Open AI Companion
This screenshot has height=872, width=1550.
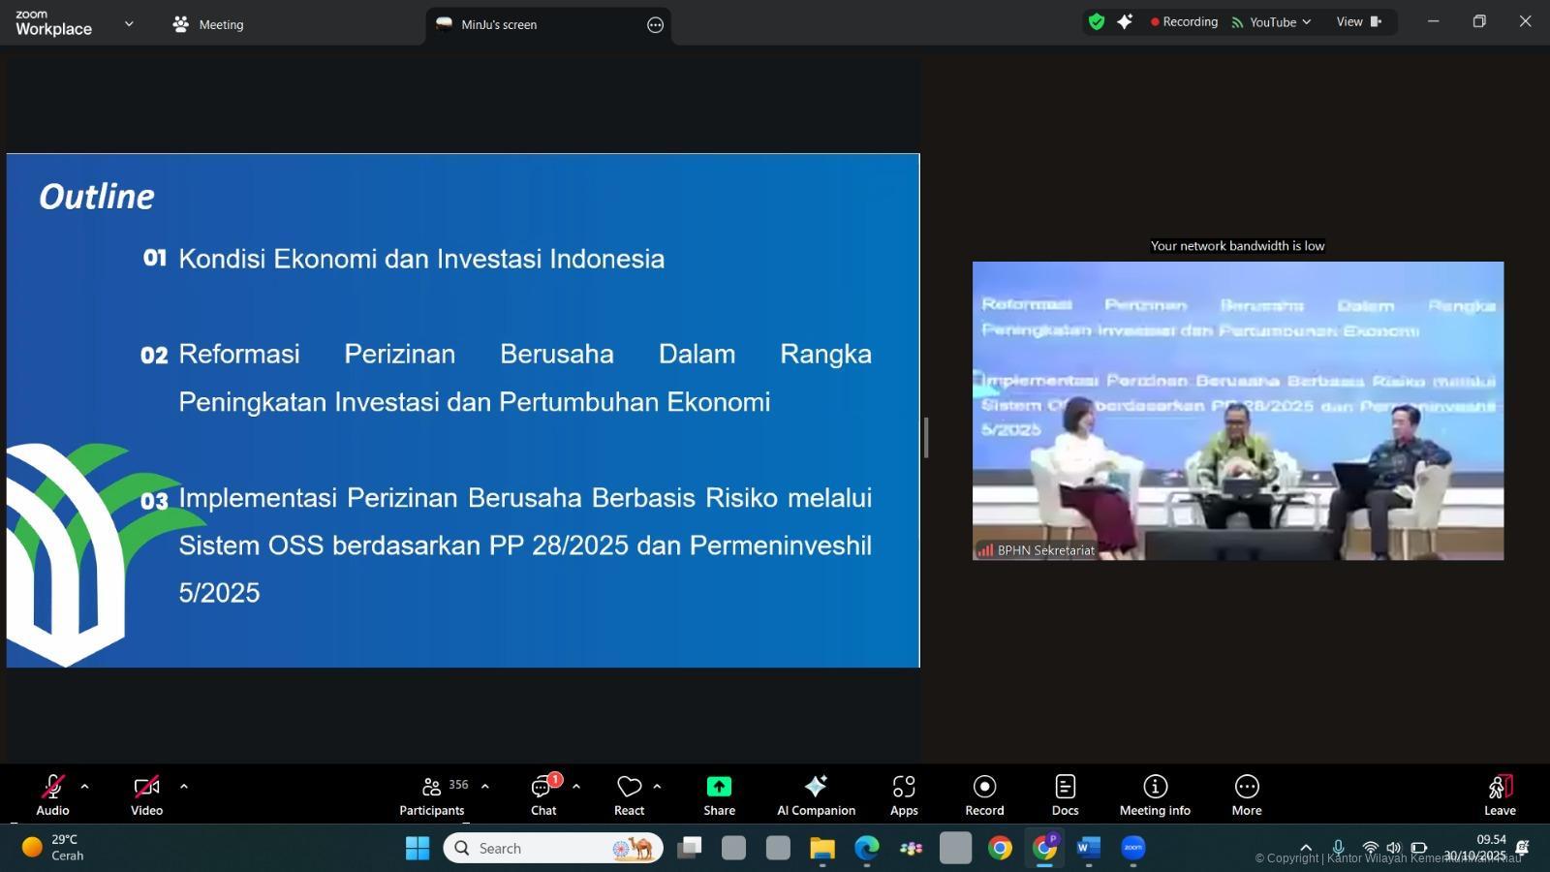coord(816,795)
